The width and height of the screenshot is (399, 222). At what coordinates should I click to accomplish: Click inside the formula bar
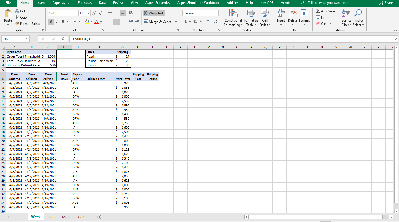click(166, 39)
